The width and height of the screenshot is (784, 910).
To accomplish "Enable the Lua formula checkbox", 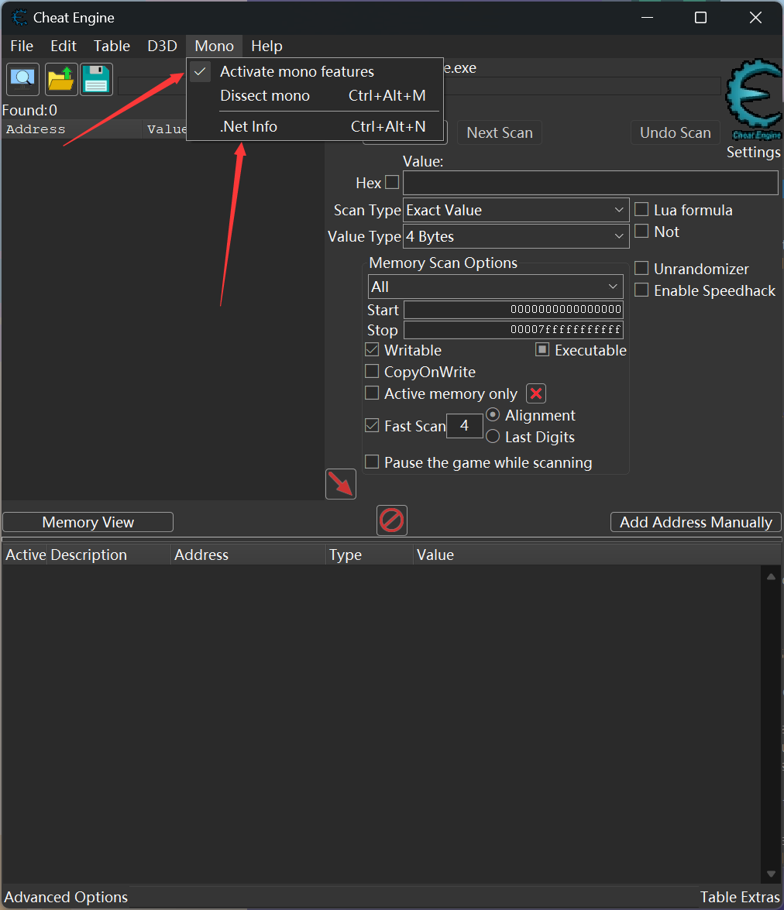I will (x=641, y=210).
